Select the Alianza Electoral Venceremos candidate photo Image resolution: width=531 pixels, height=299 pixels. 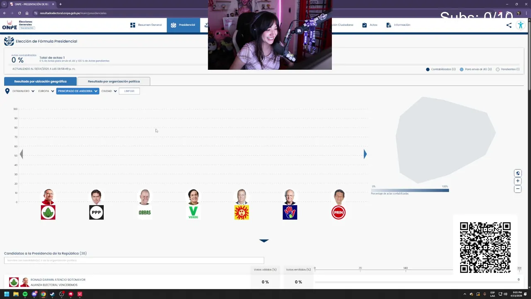pos(48,197)
